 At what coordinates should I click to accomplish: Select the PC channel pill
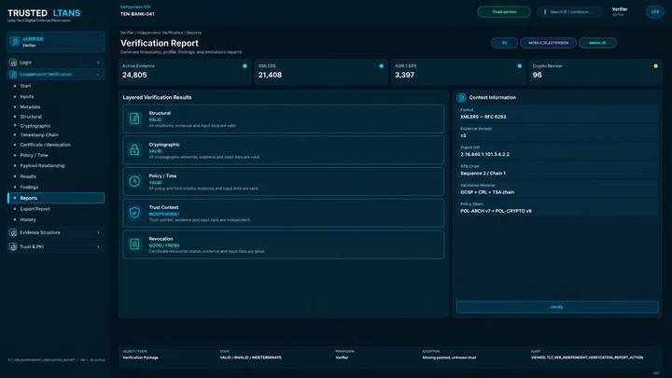click(x=504, y=43)
